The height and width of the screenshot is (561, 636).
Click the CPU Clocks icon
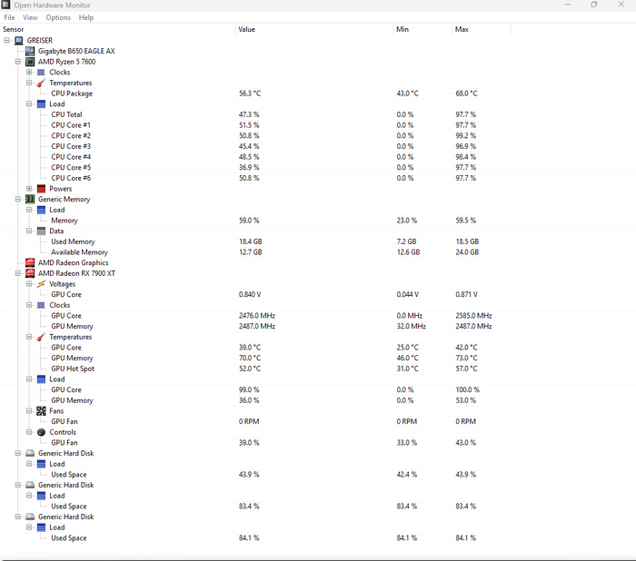pyautogui.click(x=41, y=72)
